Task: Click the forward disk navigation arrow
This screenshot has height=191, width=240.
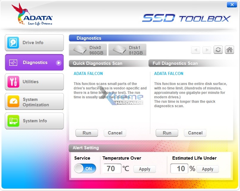Action: pos(207,50)
